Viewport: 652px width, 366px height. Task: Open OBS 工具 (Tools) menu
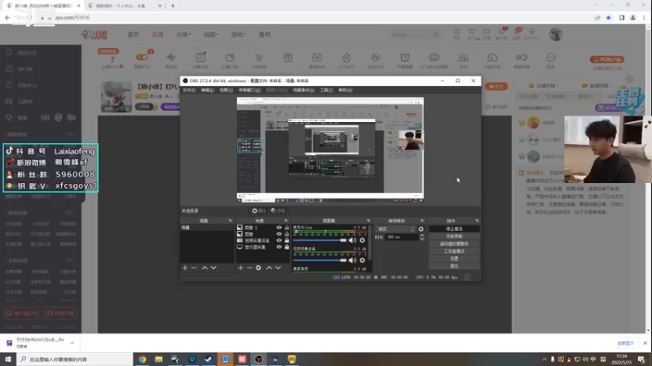pos(326,90)
